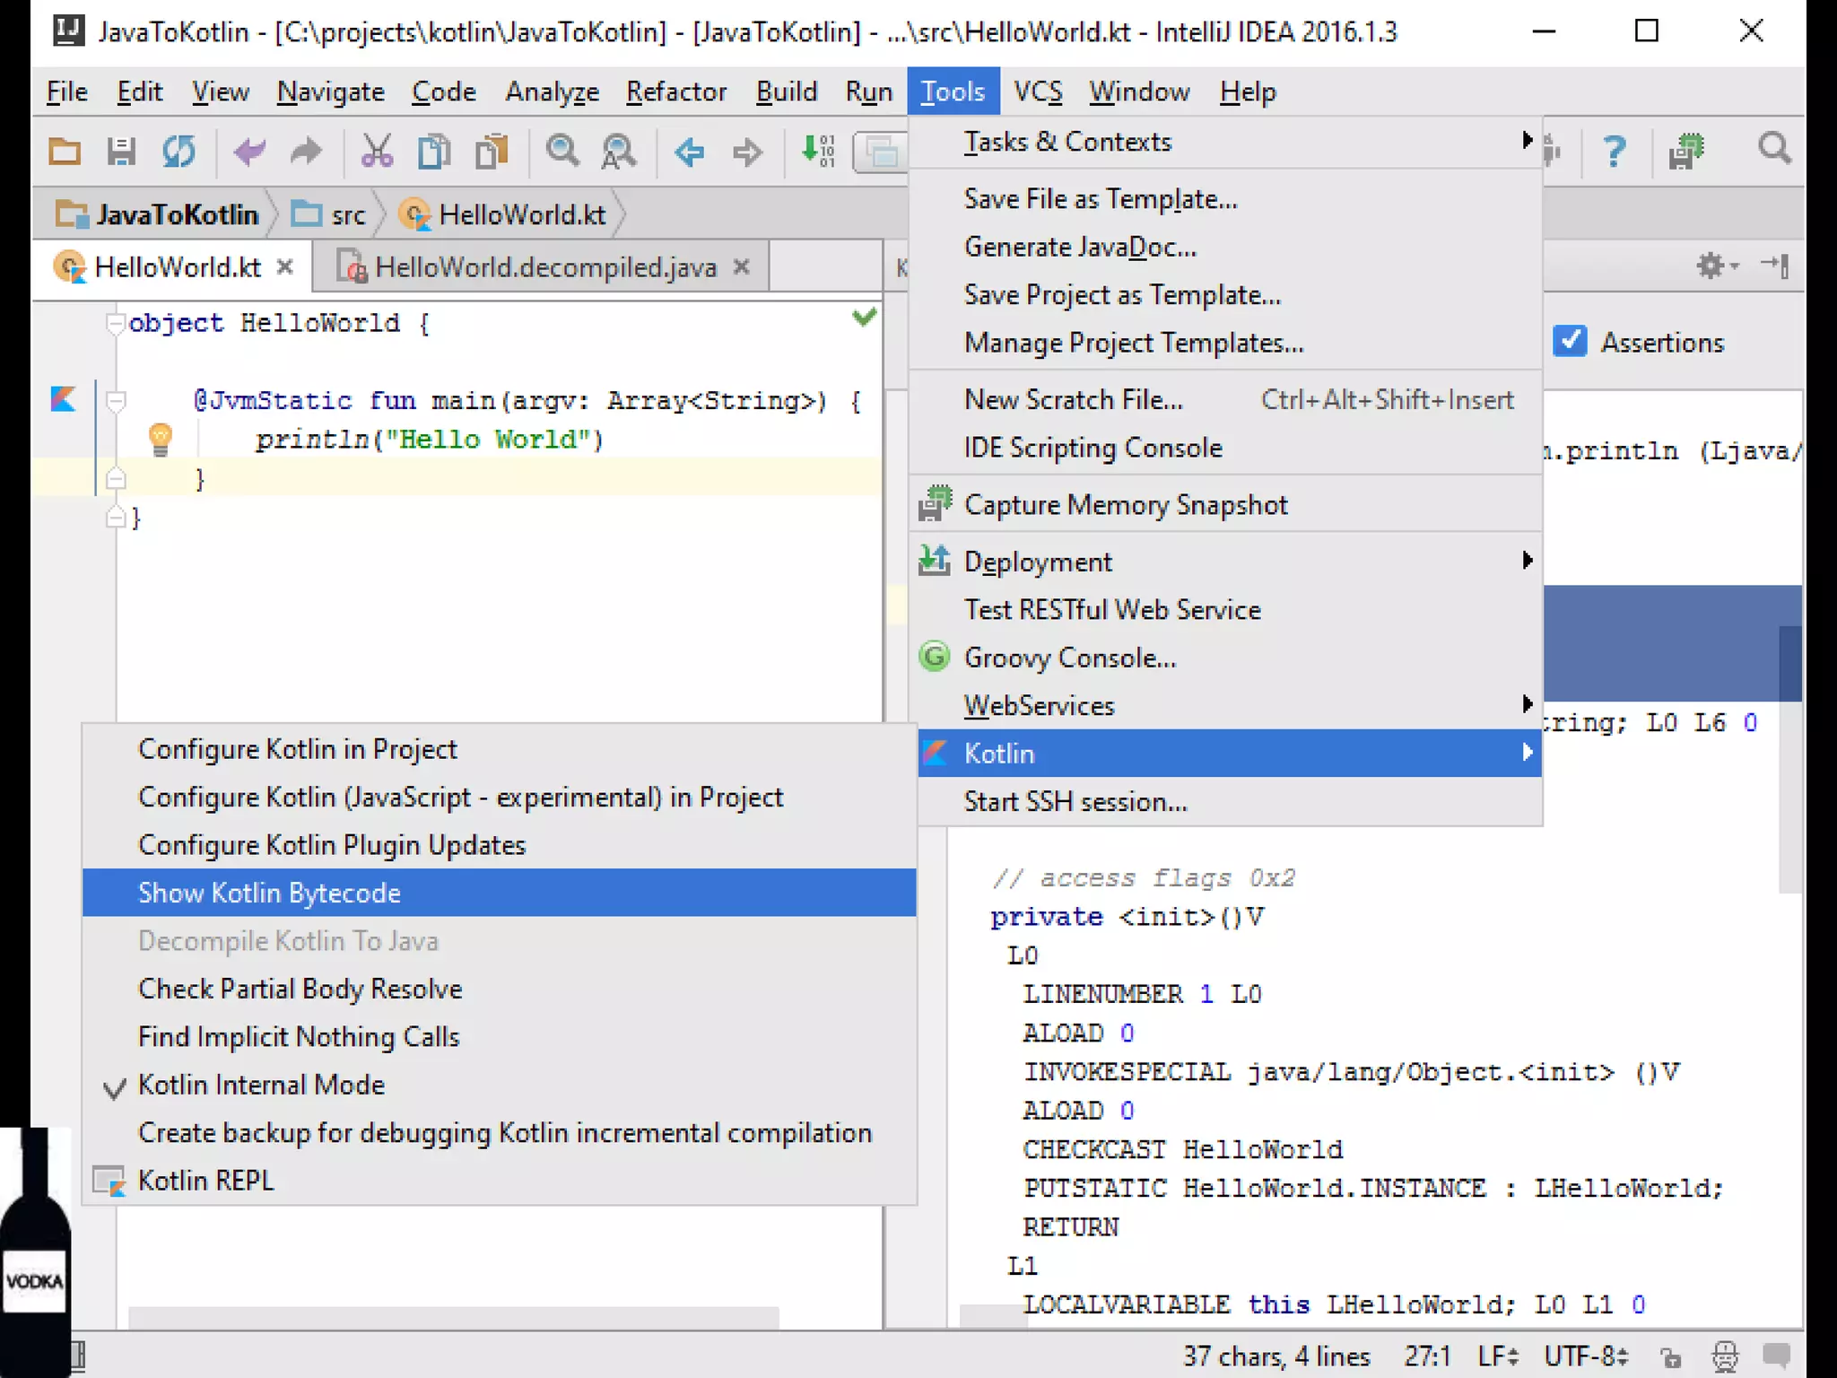The image size is (1837, 1378).
Task: Uncheck the Assertions checkbox
Action: [1570, 342]
